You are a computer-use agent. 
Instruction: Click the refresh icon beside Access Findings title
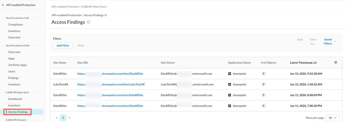point(89,22)
